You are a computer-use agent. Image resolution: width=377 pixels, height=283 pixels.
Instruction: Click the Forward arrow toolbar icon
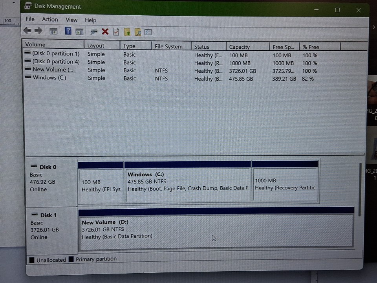pyautogui.click(x=38, y=31)
